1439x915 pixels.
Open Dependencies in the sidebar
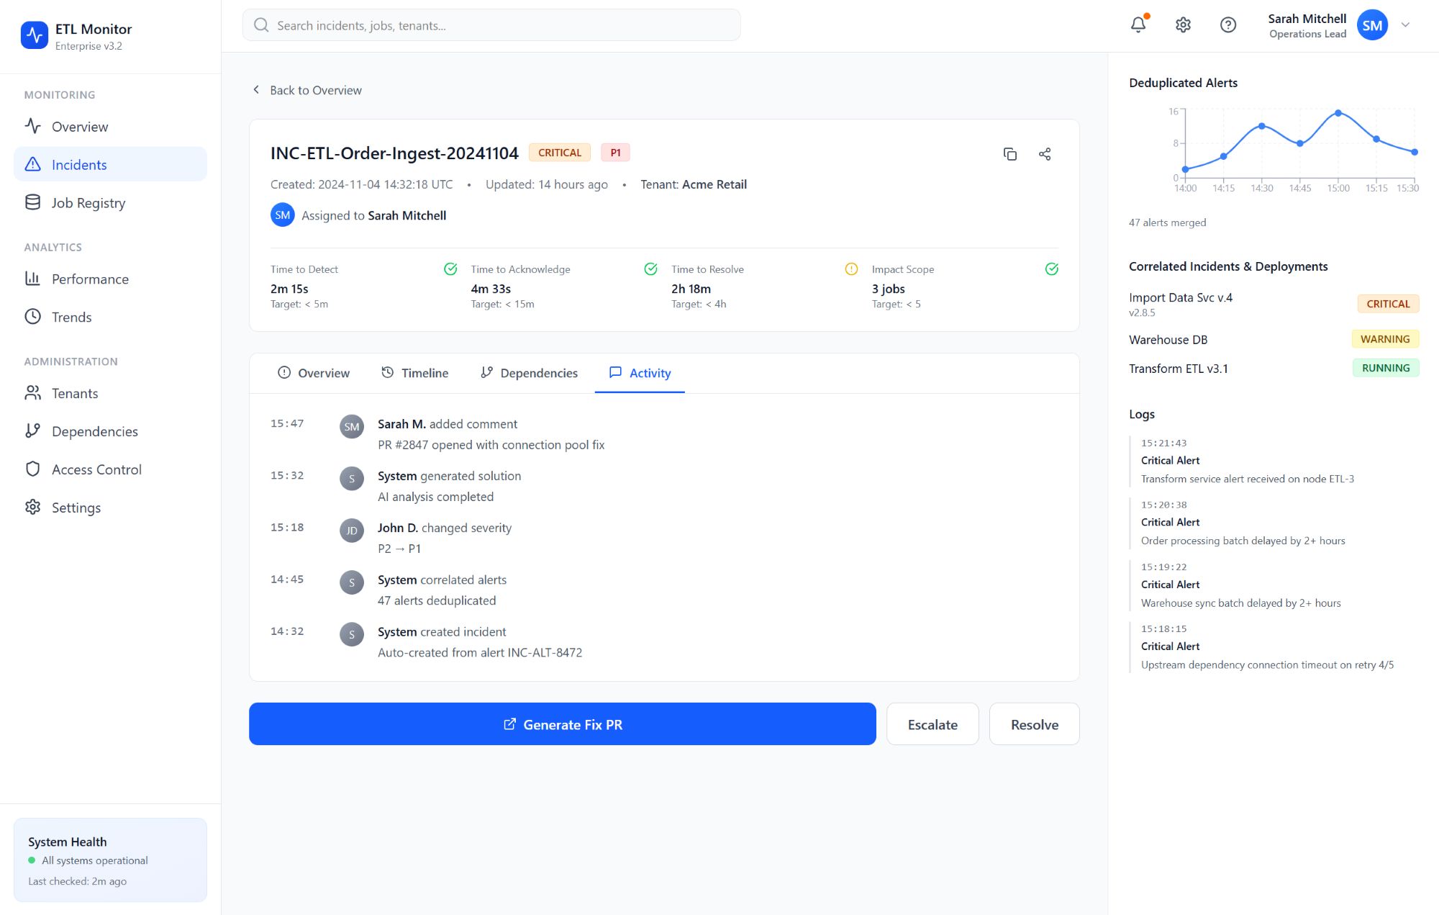110,431
